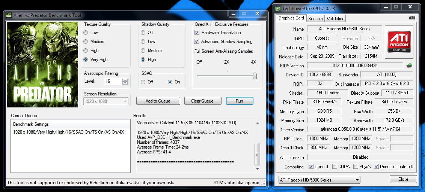Click the Bus Interface PCI-E 2.0 field

click(x=387, y=83)
